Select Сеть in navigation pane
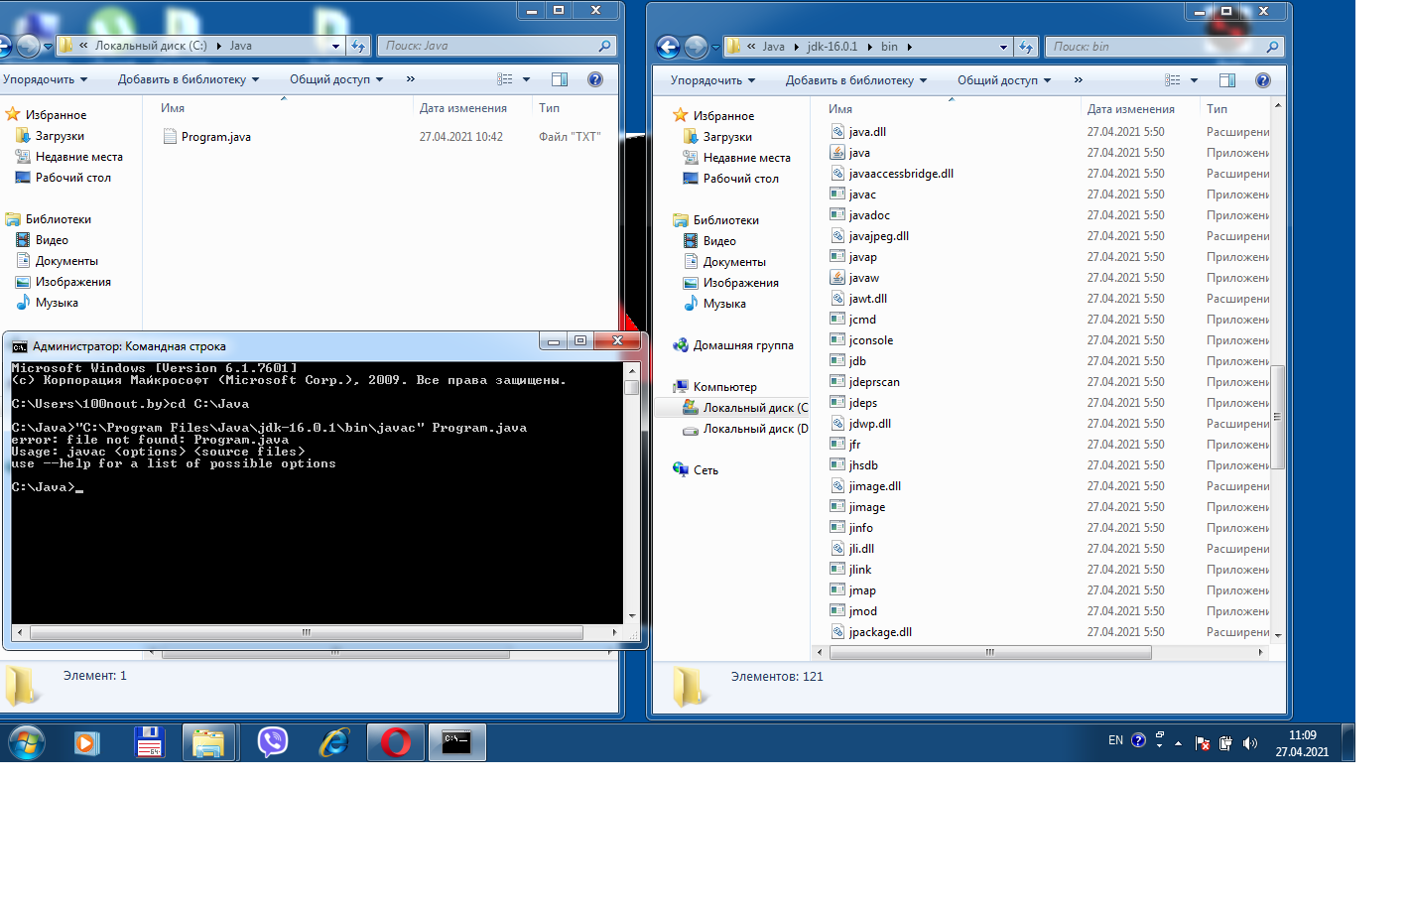 (x=705, y=470)
